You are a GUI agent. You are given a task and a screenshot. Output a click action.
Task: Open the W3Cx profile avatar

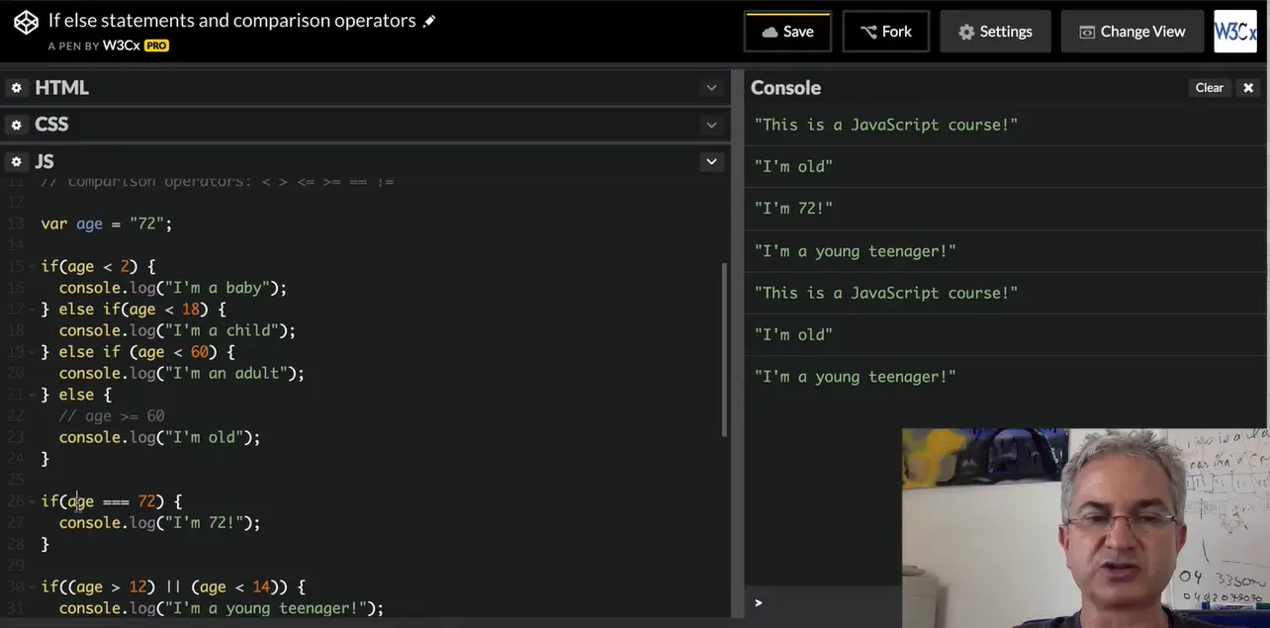(x=1235, y=32)
